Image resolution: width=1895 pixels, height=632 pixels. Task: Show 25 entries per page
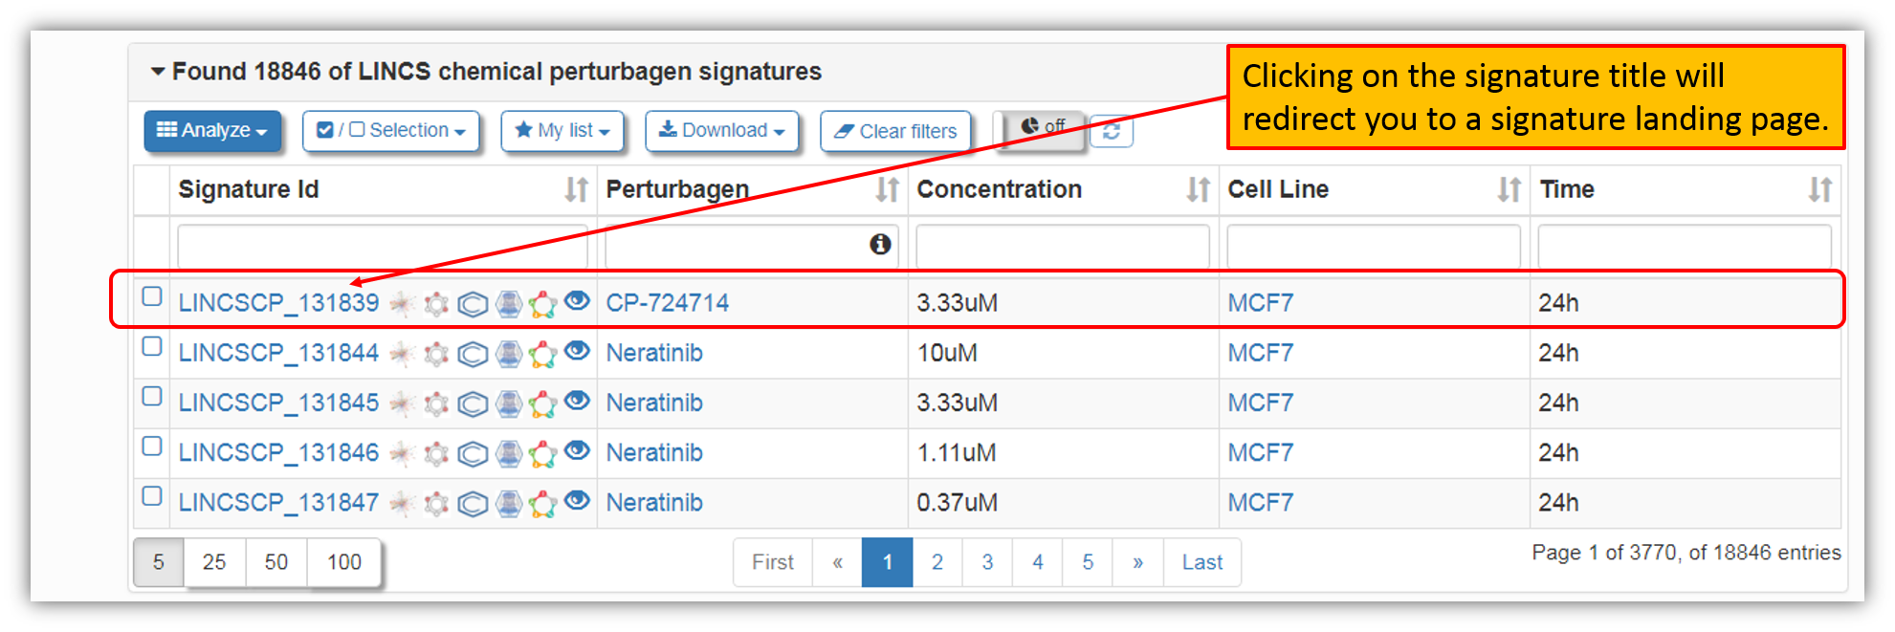point(214,562)
